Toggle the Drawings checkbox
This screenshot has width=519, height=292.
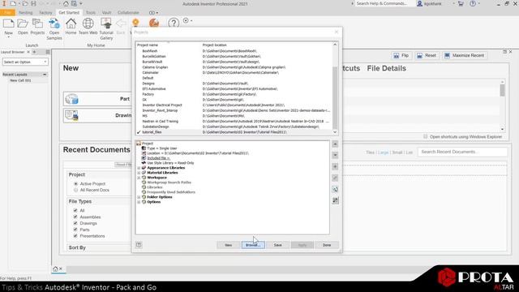coord(75,223)
